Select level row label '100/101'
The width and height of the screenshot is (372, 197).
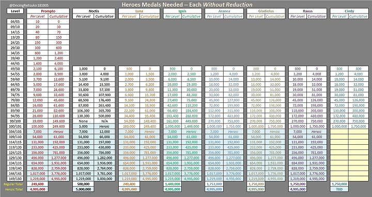pos(15,126)
